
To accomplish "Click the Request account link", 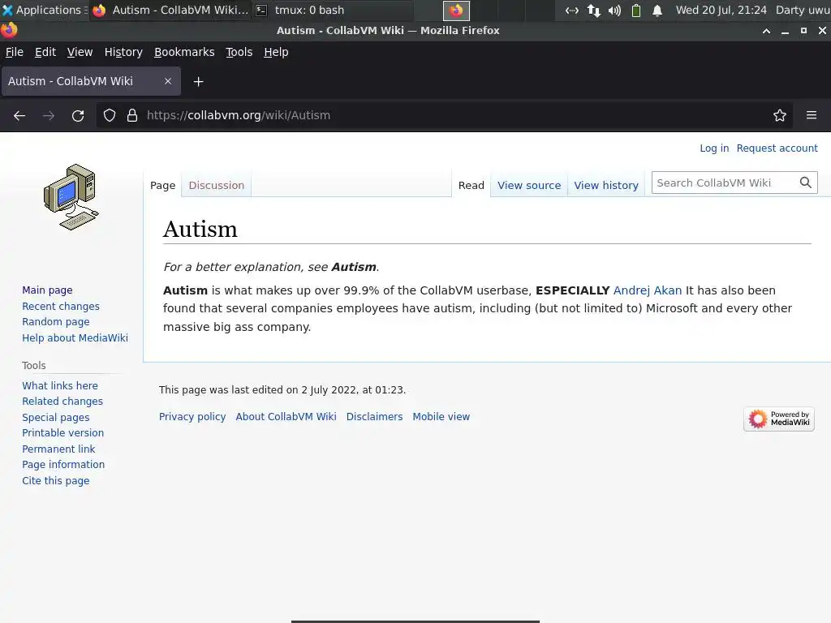I will [777, 148].
